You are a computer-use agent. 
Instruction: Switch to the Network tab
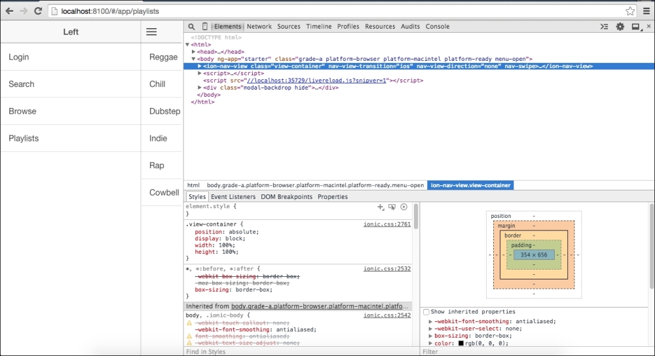[259, 26]
